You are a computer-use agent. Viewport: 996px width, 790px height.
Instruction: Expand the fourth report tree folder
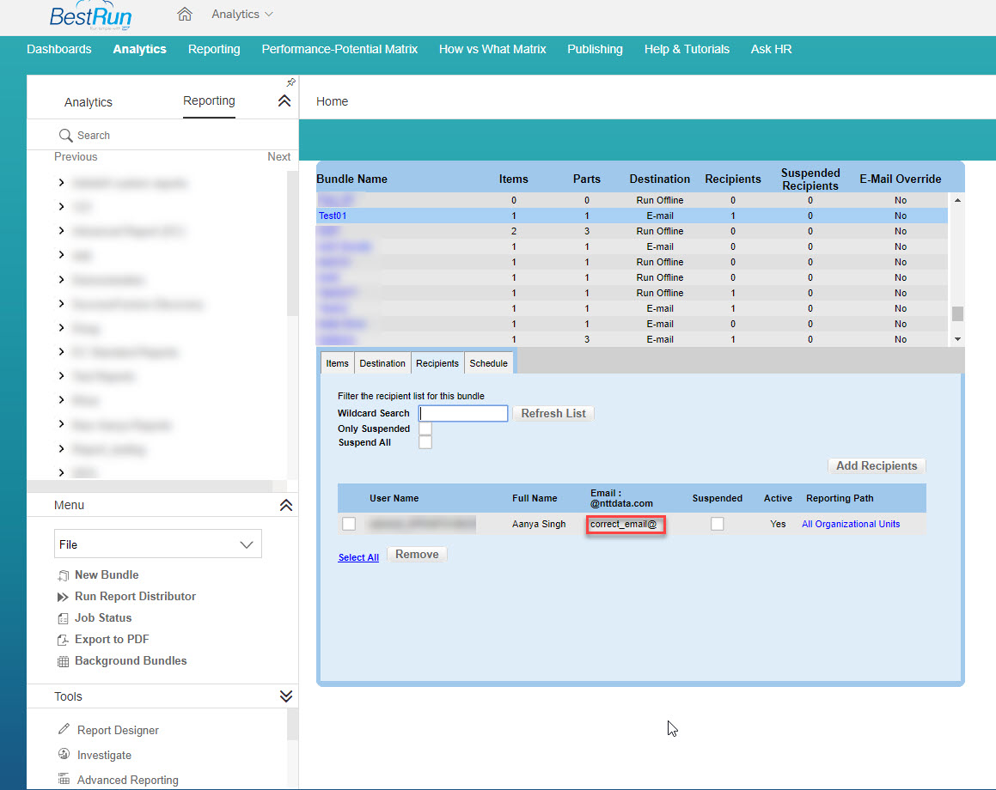[x=61, y=255]
